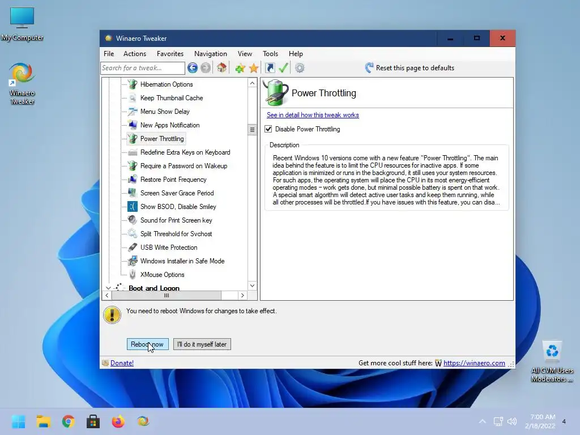
Task: Open Microsoft Store from the taskbar
Action: 93,421
